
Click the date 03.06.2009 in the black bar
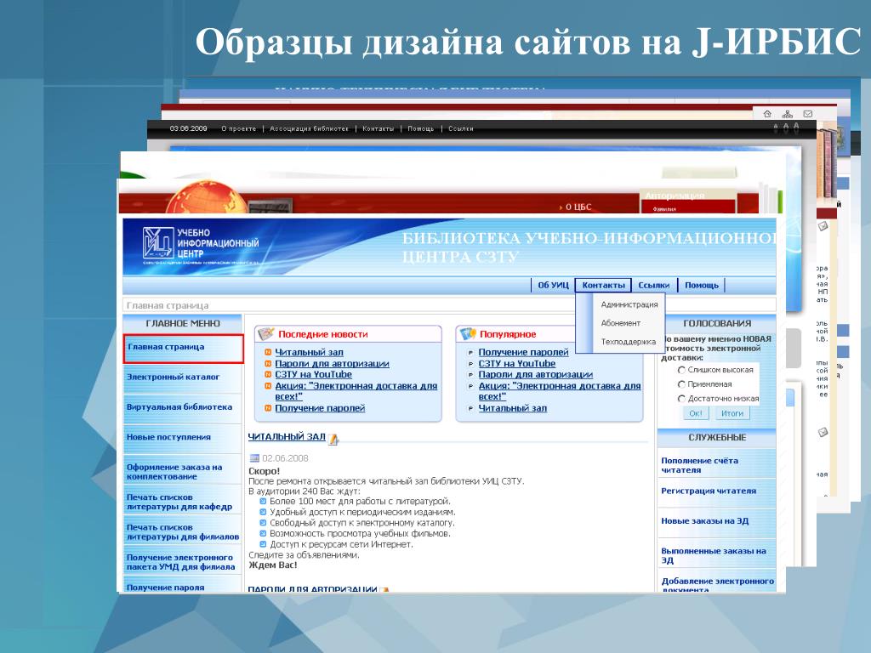[188, 129]
